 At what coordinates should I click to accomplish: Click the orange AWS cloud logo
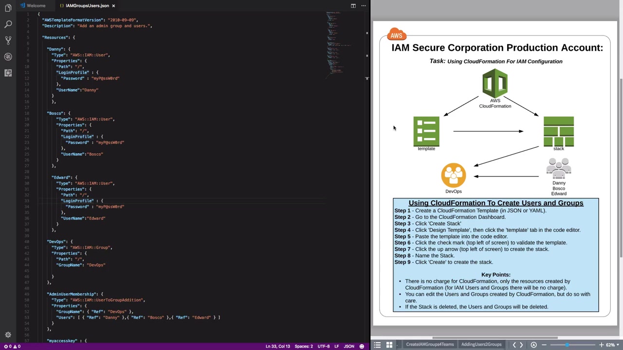pyautogui.click(x=397, y=35)
